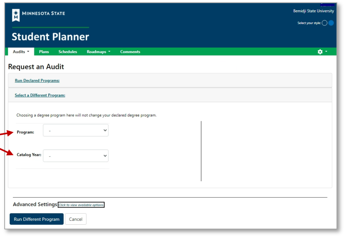The width and height of the screenshot is (347, 236).
Task: Go to the Plans tab
Action: pyautogui.click(x=44, y=52)
